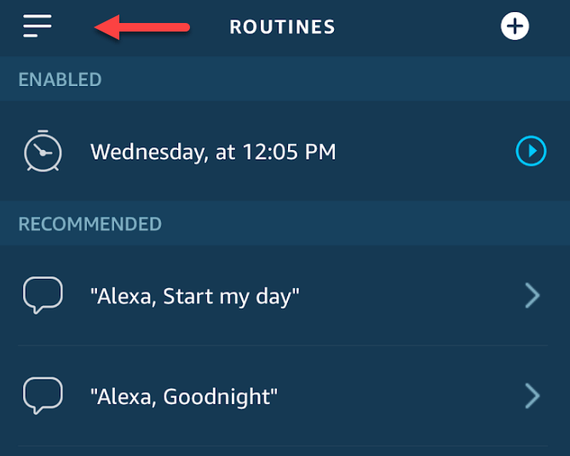The image size is (570, 456).
Task: Play the Wednesday 12:05 PM routine
Action: 531,151
